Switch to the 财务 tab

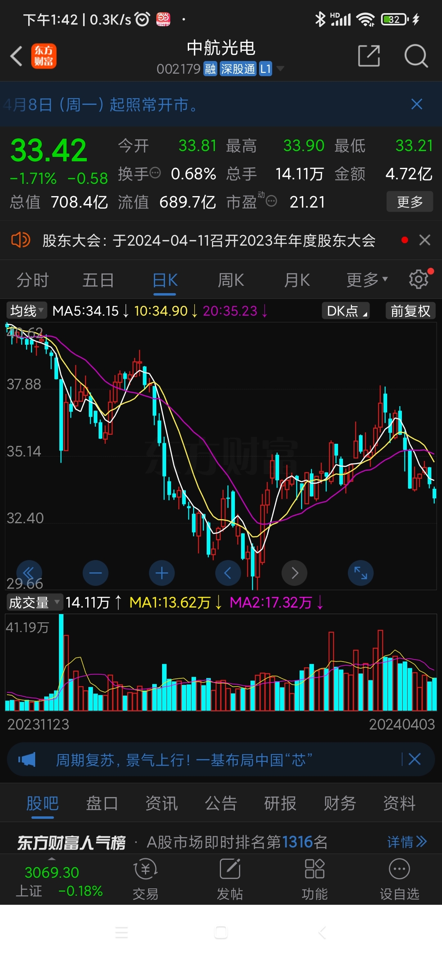pyautogui.click(x=340, y=803)
